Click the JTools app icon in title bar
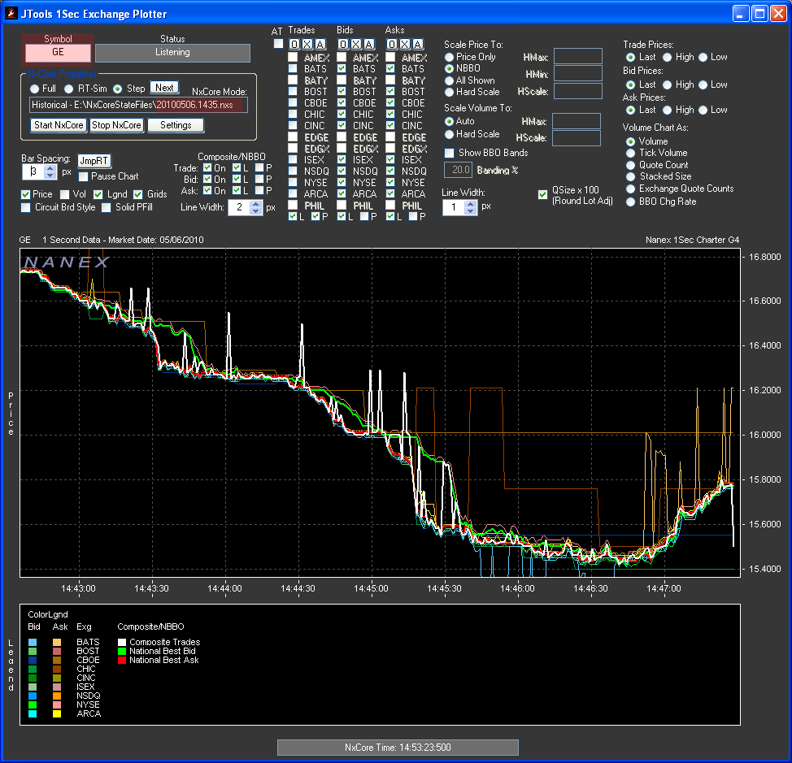Viewport: 792px width, 763px height. (11, 13)
